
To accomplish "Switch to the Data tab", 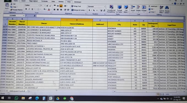I will (53, 1).
